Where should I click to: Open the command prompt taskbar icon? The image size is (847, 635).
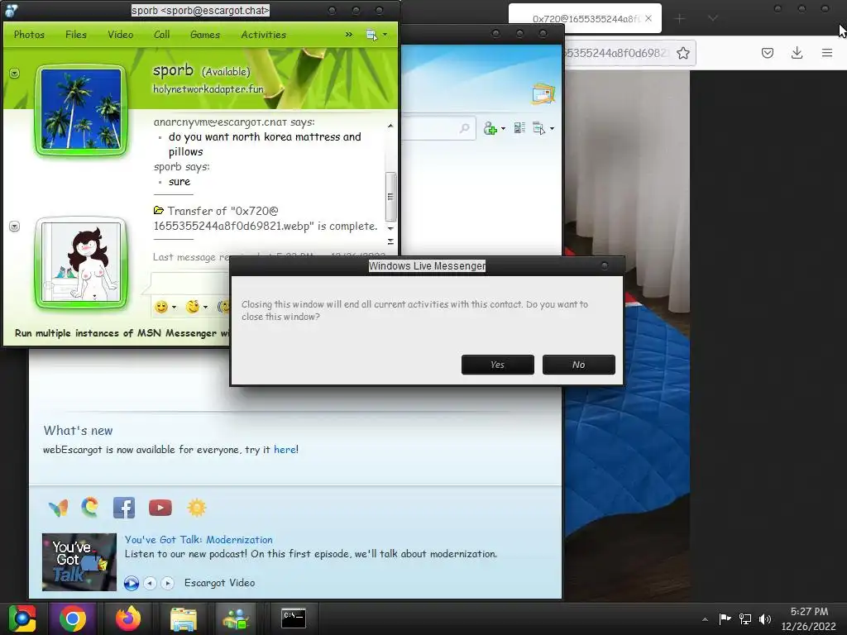point(294,618)
